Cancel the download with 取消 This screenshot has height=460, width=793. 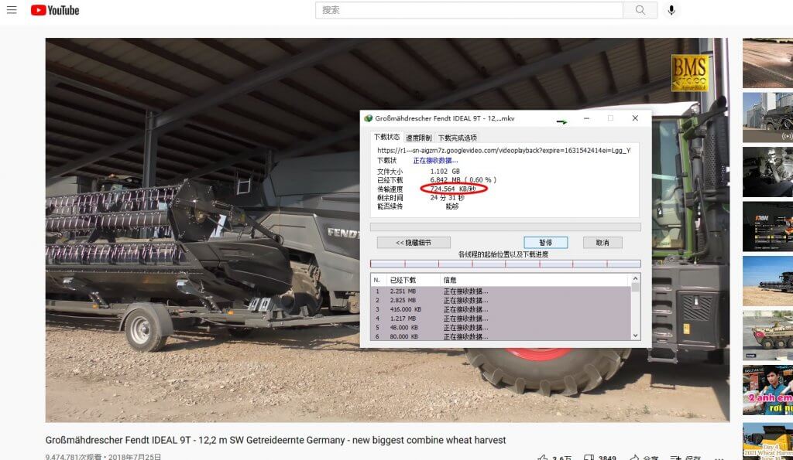point(602,243)
